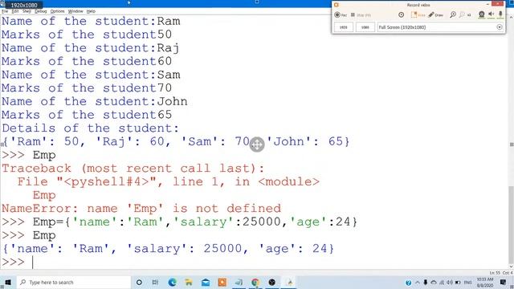Open Cortana circle icon on taskbar
Screen dimensions: 514x289
139,282
